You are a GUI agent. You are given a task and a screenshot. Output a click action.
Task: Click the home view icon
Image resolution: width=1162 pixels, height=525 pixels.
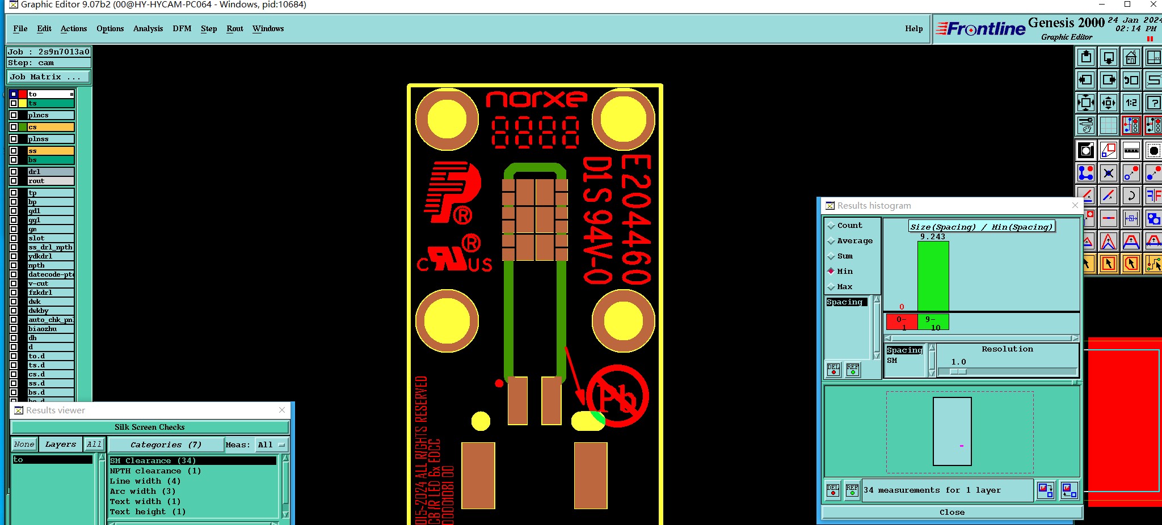1131,57
